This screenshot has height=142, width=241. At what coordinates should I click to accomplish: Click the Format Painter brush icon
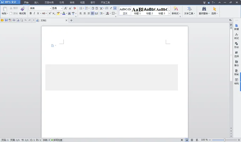pos(23,9)
